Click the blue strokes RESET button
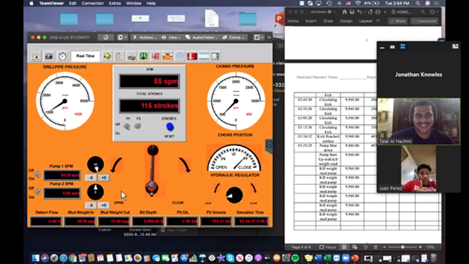 click(x=170, y=127)
